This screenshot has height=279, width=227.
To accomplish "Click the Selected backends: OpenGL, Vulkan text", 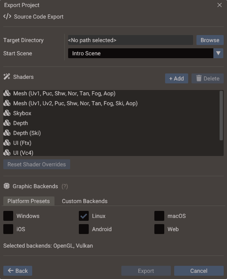I will (x=48, y=246).
